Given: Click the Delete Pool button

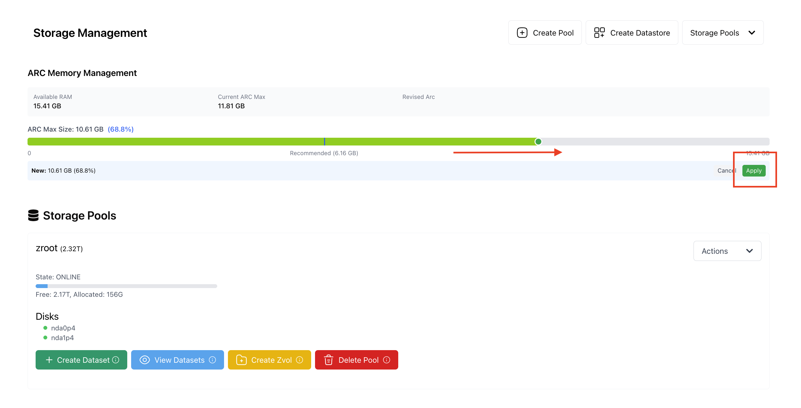Looking at the screenshot, I should [356, 360].
